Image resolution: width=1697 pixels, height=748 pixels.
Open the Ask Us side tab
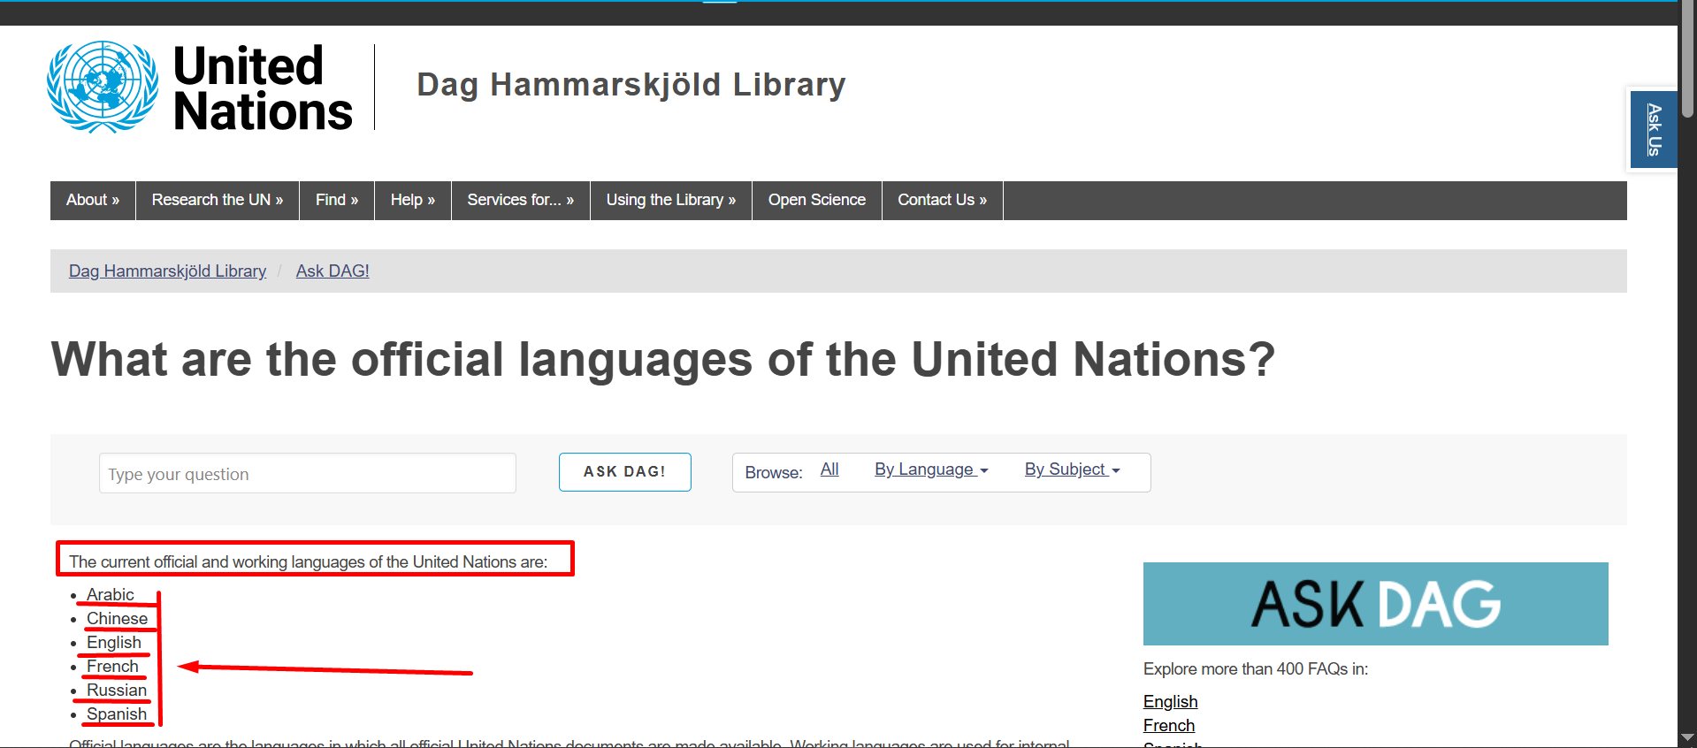(x=1653, y=129)
